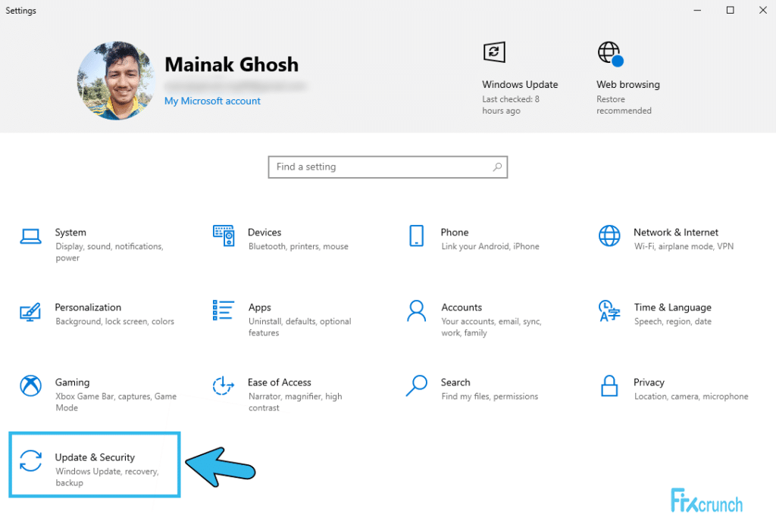Click the Update & Security label text
The height and width of the screenshot is (530, 776).
(95, 457)
